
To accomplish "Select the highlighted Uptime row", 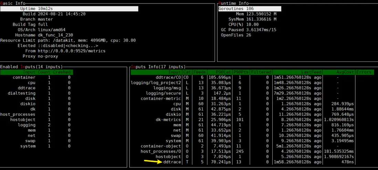I will tap(69, 9).
